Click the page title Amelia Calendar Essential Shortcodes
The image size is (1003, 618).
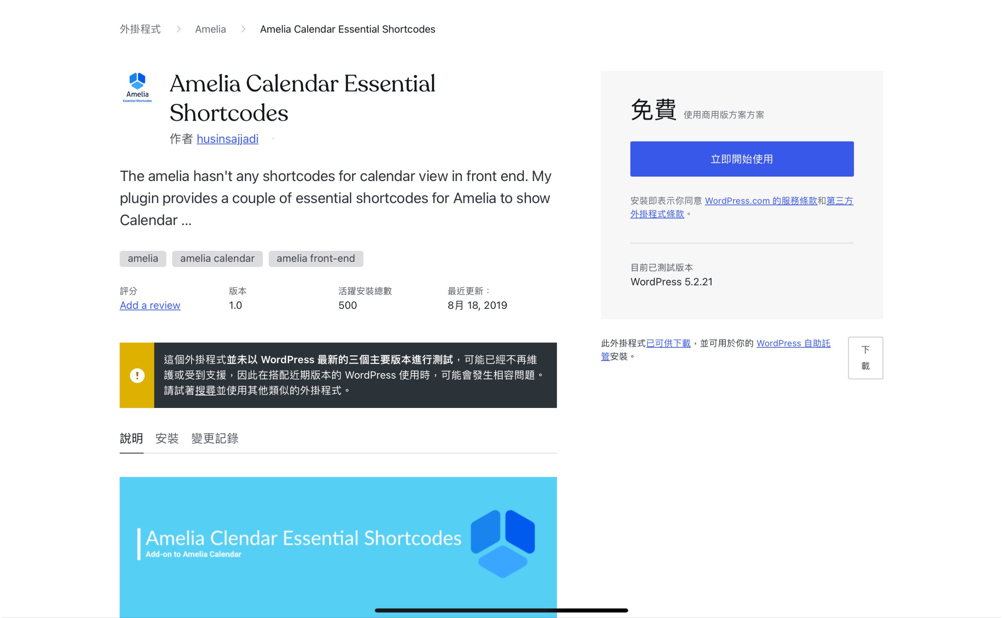click(302, 98)
